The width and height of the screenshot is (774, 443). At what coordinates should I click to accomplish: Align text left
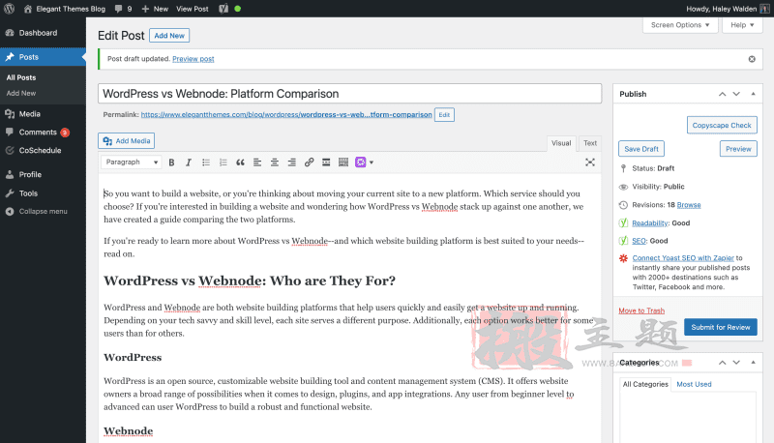(257, 162)
